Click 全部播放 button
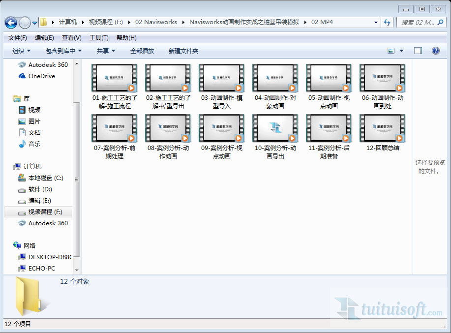 click(x=142, y=51)
